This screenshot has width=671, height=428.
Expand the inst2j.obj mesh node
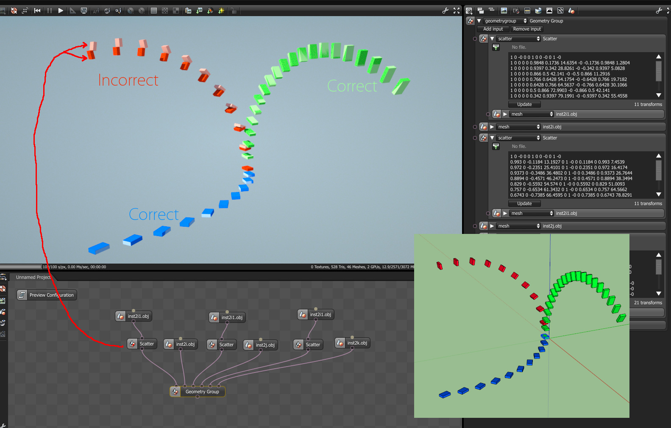click(492, 226)
